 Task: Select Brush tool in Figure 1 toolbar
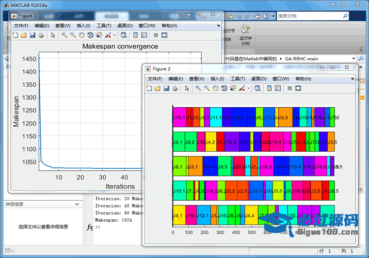coord(108,35)
